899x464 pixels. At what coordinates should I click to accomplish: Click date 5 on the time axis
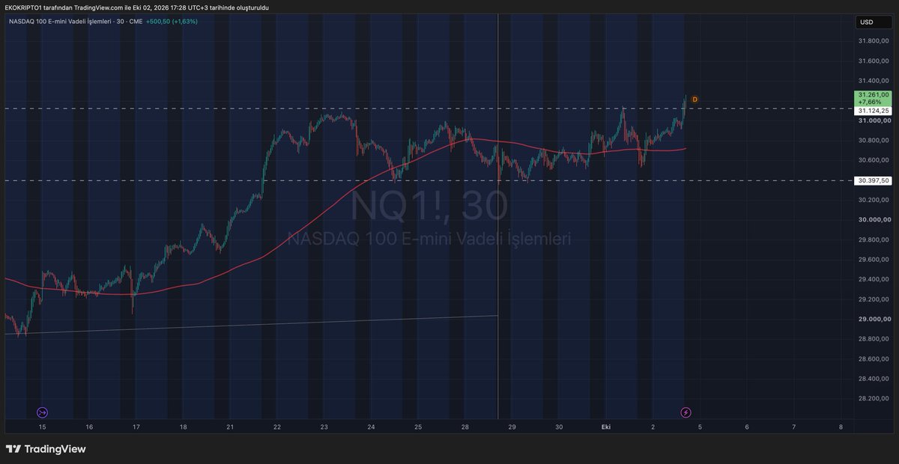click(700, 427)
